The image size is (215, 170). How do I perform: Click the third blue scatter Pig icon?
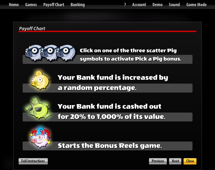[66, 52]
